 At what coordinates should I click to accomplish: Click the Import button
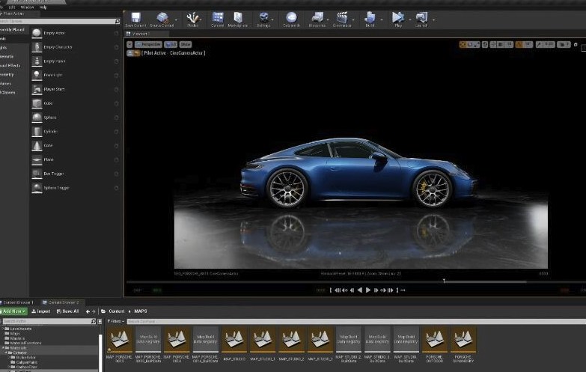41,311
